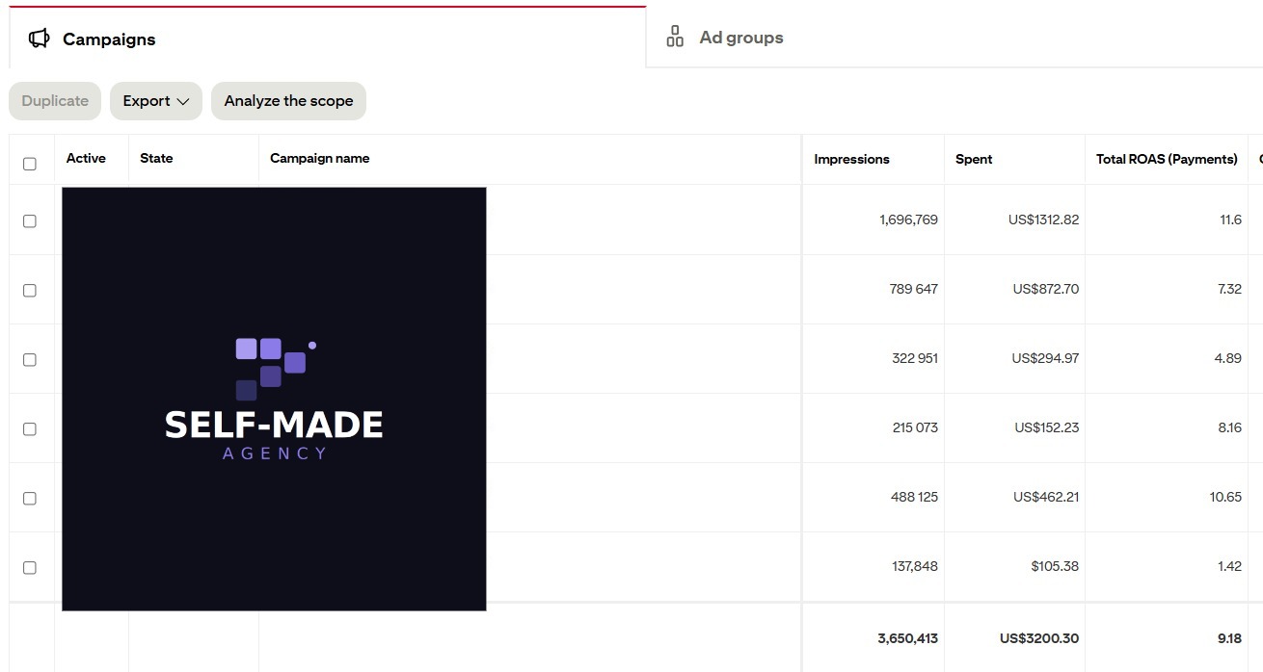Click the US$3200.30 total spent
The image size is (1263, 672).
(x=1039, y=638)
